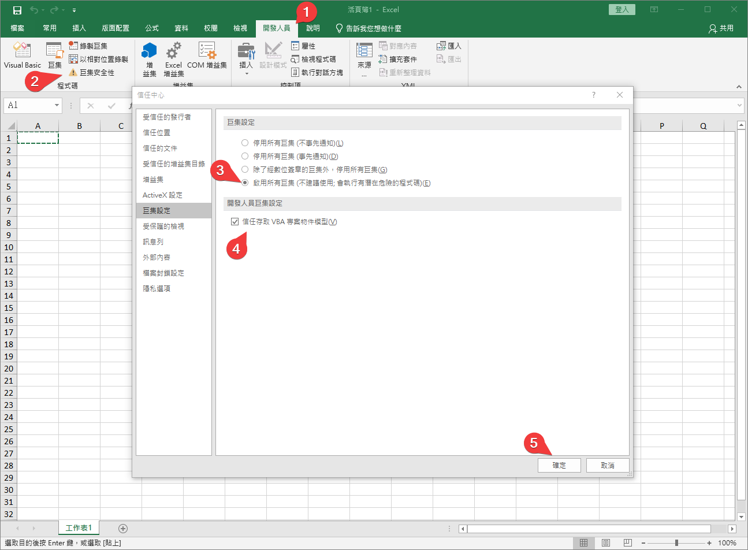This screenshot has height=550, width=748.
Task: Select 停用所有巨集 (事先通知) radio option
Action: tap(245, 156)
